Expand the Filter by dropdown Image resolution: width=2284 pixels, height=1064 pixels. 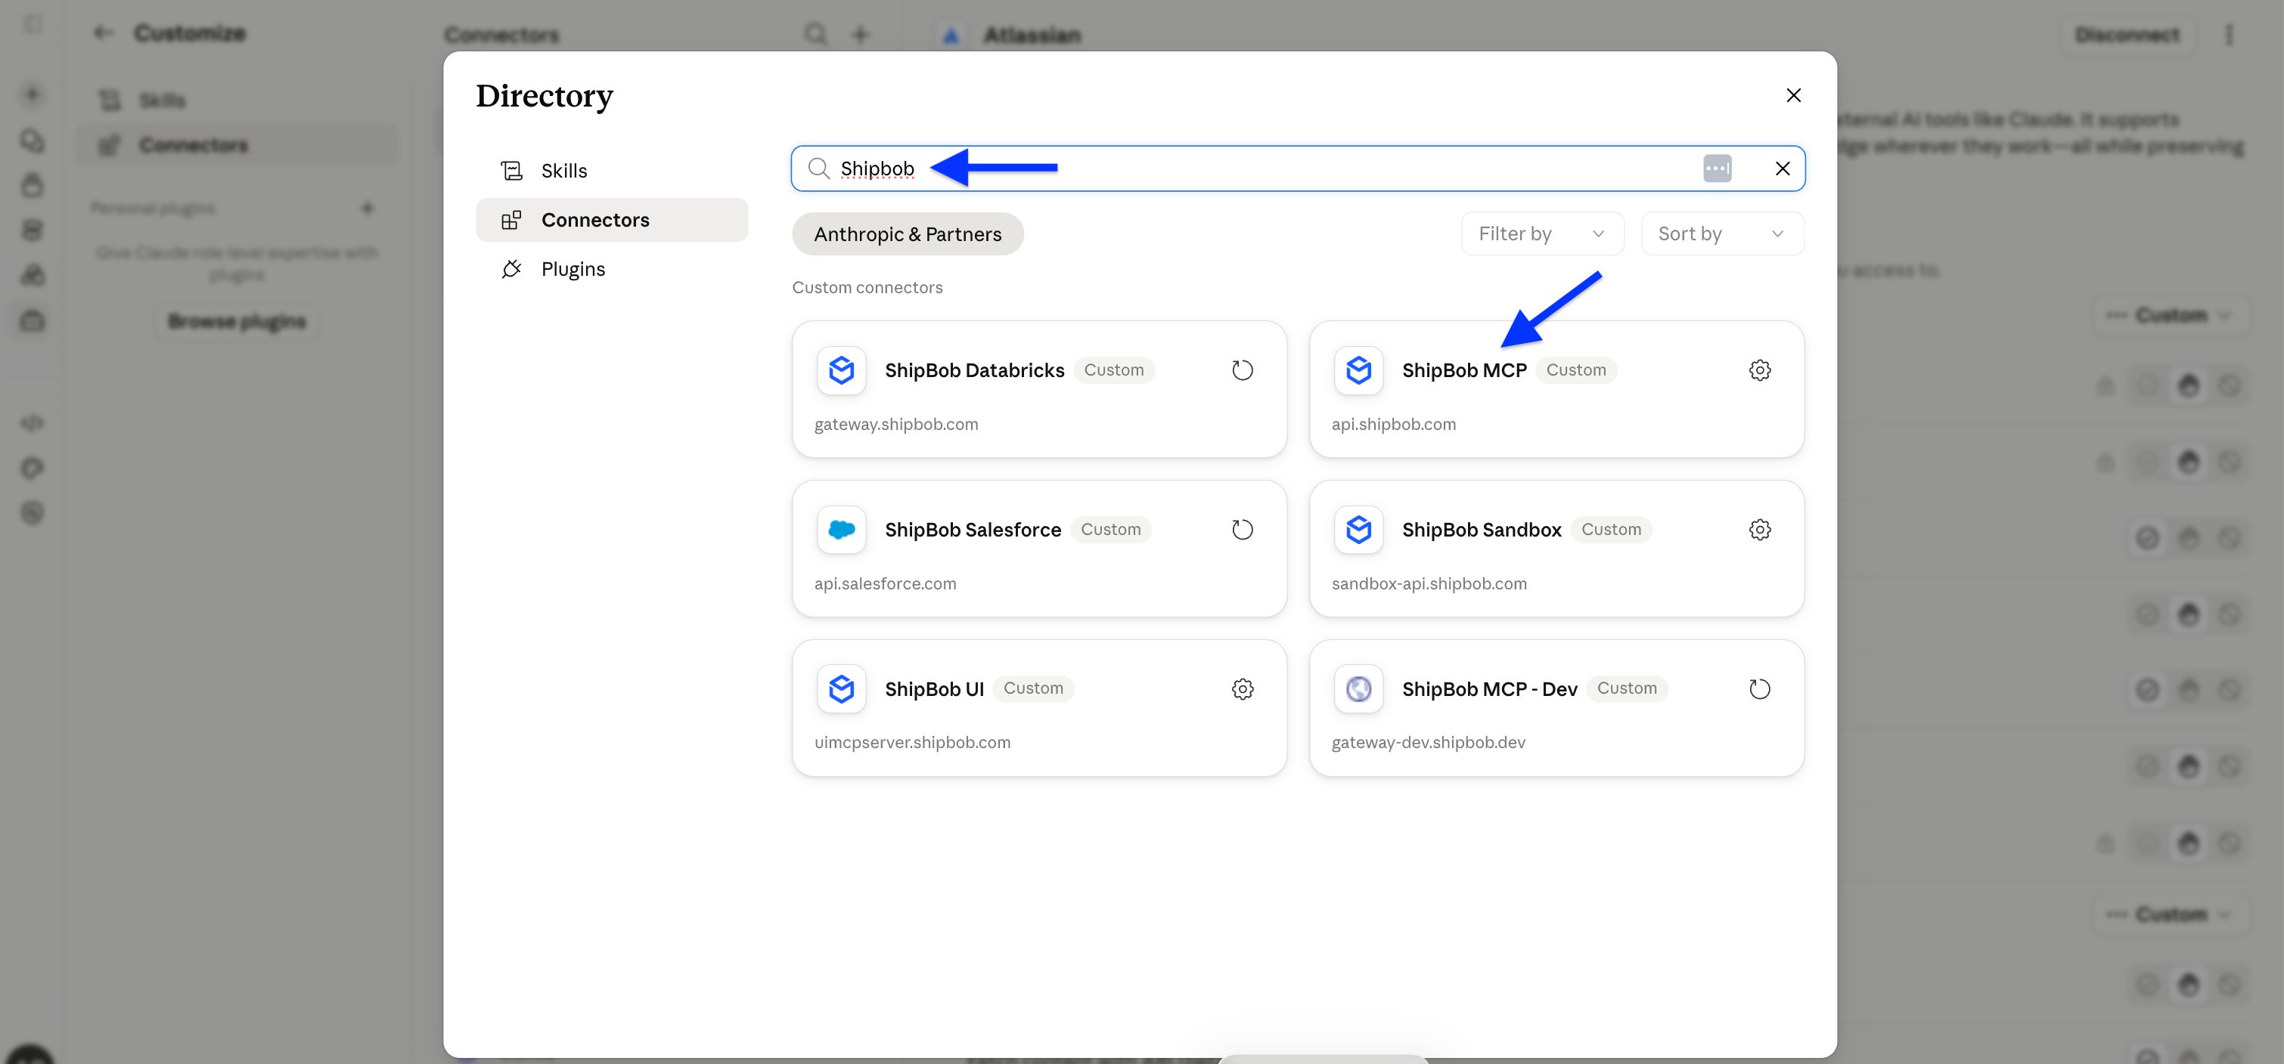pyautogui.click(x=1543, y=234)
